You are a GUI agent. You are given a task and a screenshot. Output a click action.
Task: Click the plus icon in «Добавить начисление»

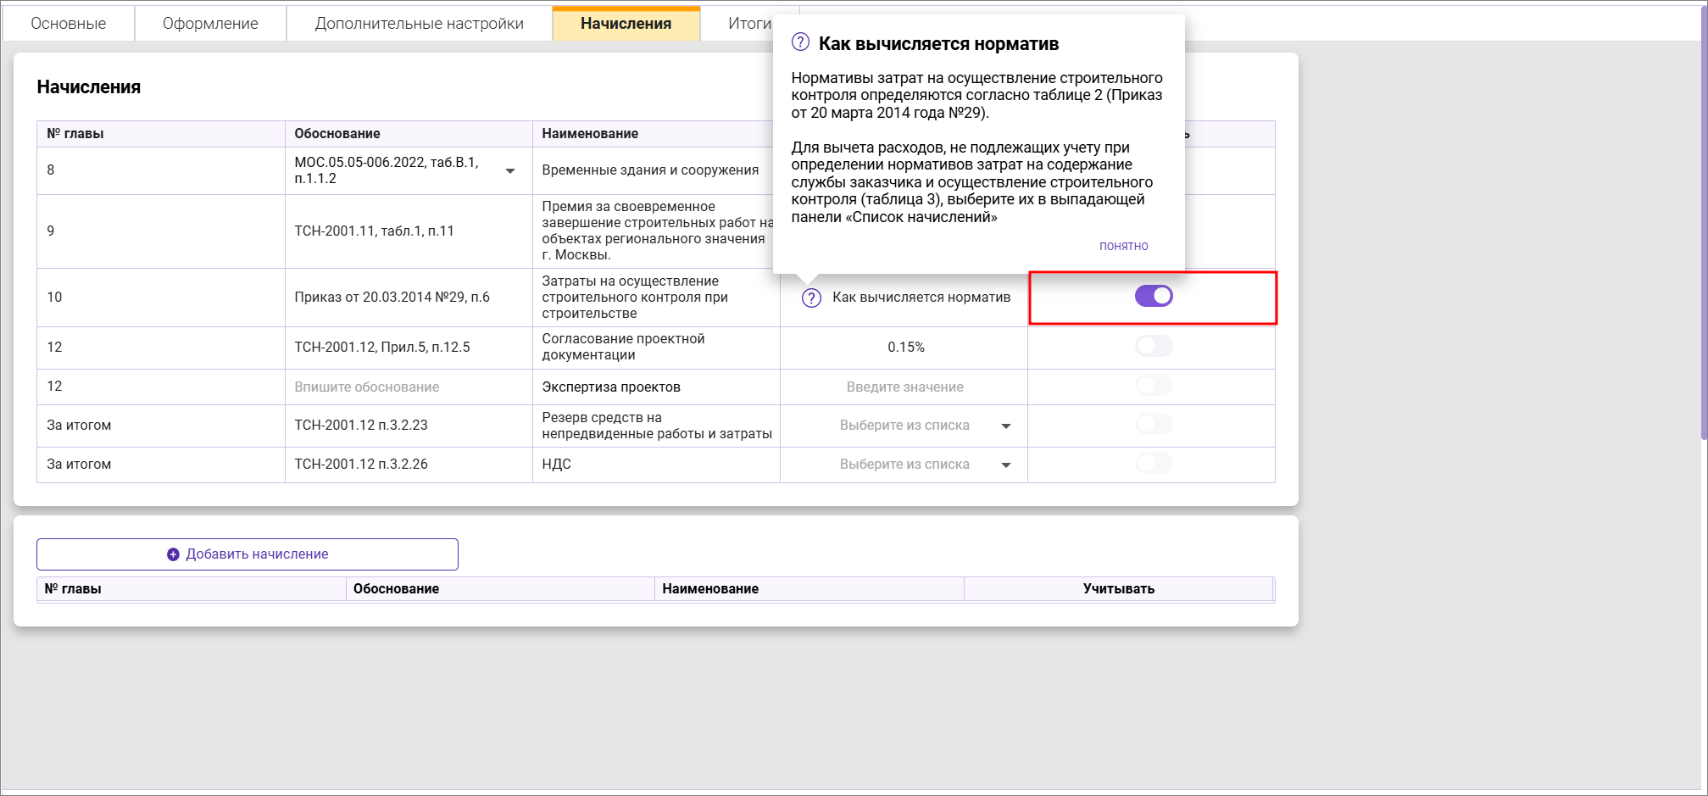[x=171, y=554]
